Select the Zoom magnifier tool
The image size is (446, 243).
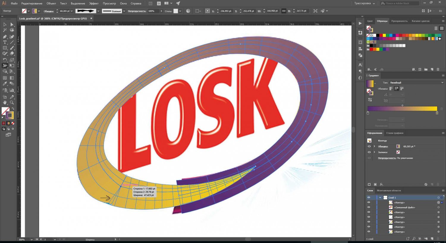[12, 102]
